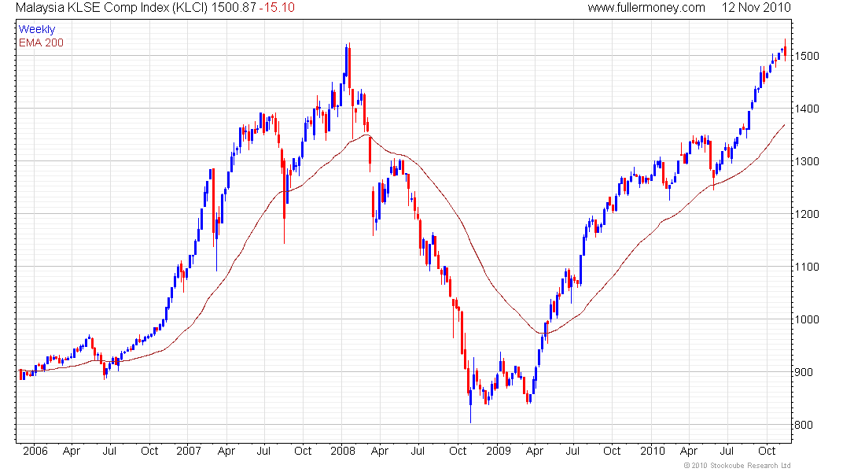Viewport: 865px width, 472px height.
Task: Select the '2008' year label on time axis
Action: 343,451
